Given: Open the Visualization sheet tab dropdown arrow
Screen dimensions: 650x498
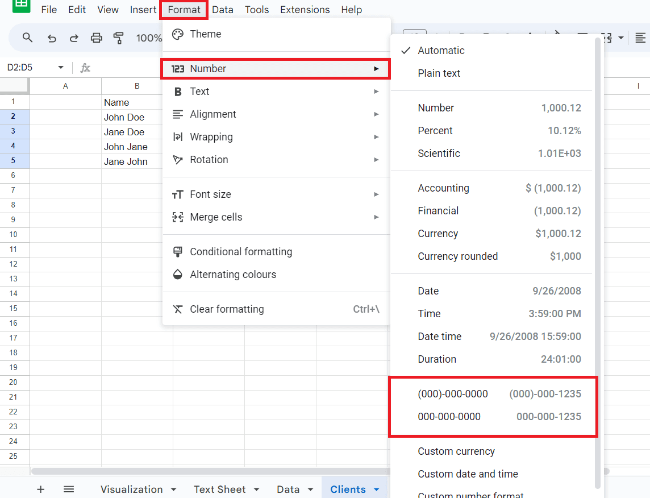Looking at the screenshot, I should pyautogui.click(x=174, y=489).
